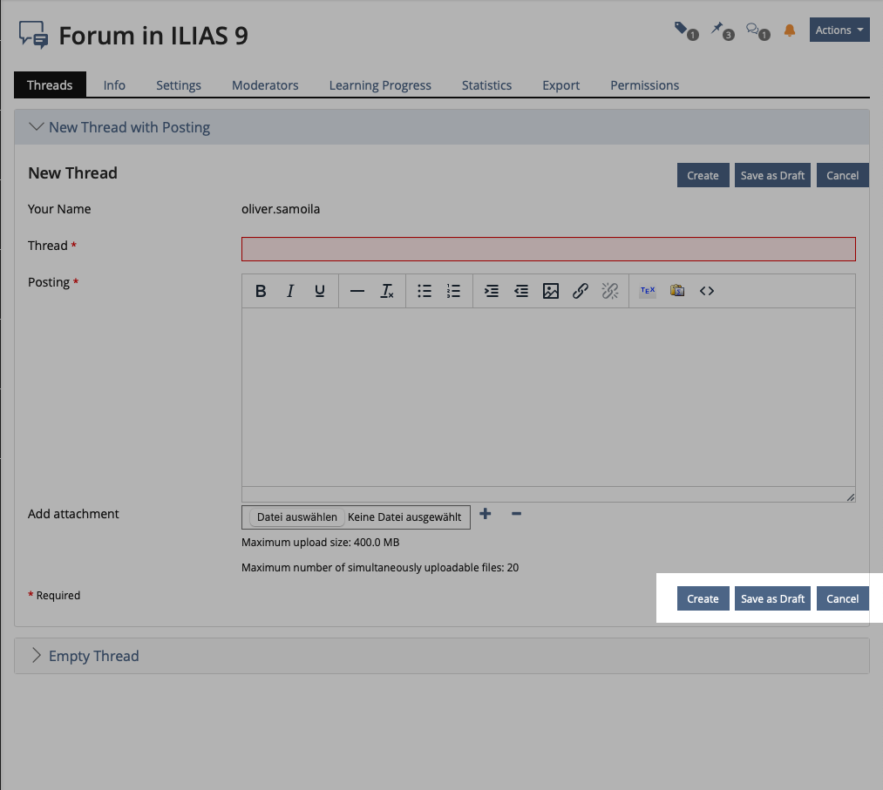
Task: Switch to the Moderators tab
Action: [265, 85]
